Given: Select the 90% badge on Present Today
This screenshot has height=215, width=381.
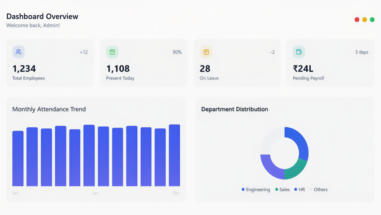Looking at the screenshot, I should (x=177, y=52).
